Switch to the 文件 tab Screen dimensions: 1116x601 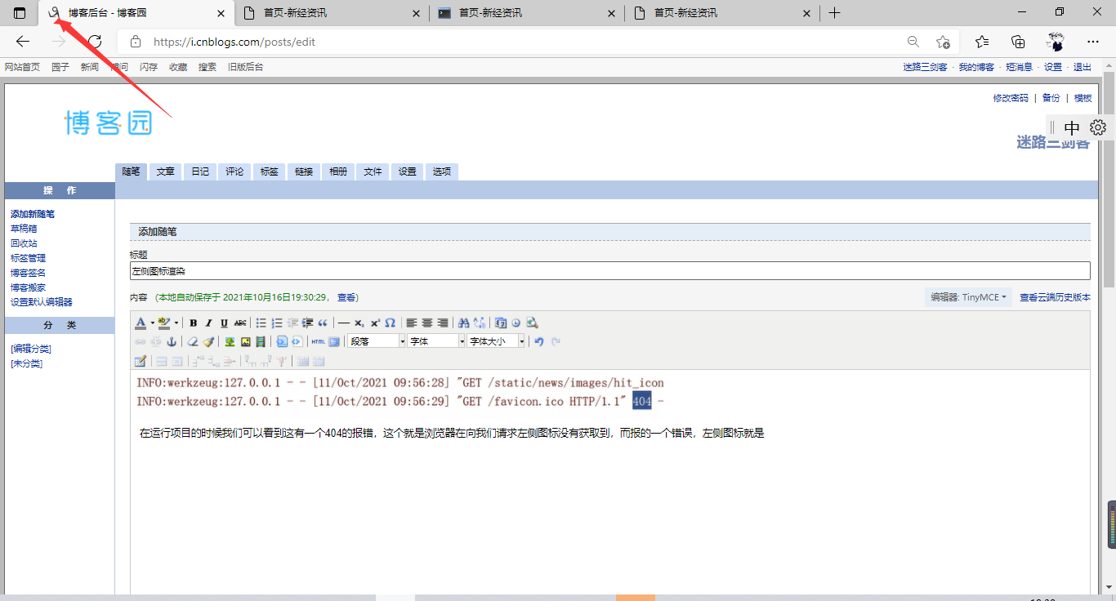[x=373, y=171]
